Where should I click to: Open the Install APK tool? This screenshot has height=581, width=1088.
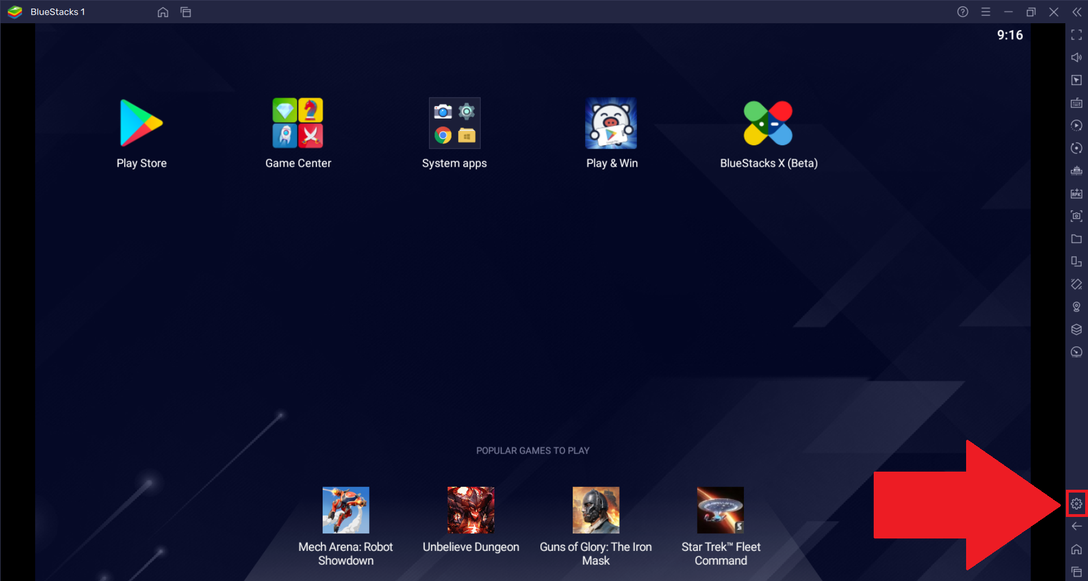(x=1076, y=193)
